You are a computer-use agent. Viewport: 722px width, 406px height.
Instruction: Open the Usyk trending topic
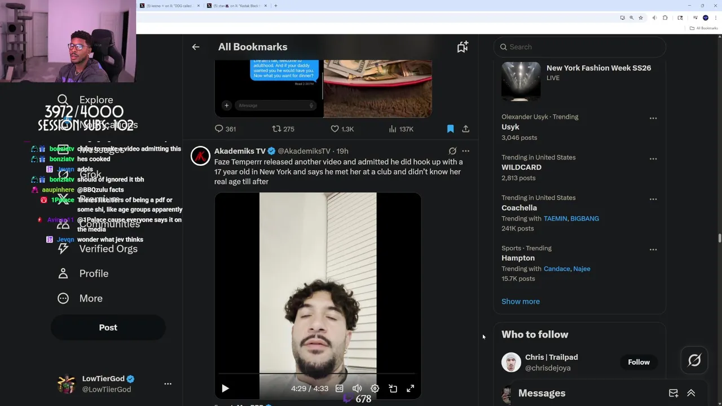pos(510,127)
